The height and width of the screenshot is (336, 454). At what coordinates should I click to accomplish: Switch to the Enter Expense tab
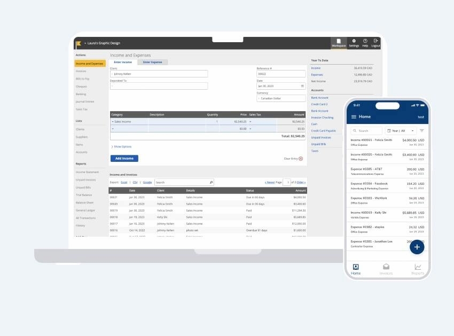152,62
